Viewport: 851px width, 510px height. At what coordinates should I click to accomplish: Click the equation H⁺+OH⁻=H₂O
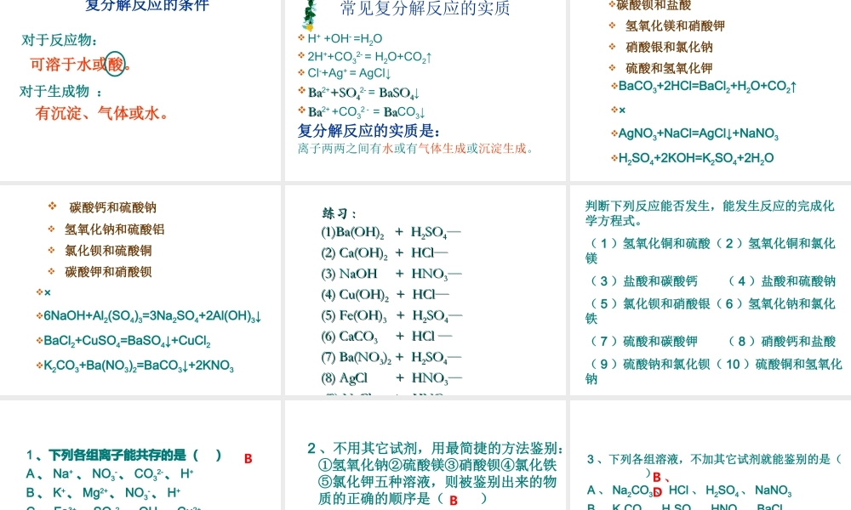tap(344, 38)
